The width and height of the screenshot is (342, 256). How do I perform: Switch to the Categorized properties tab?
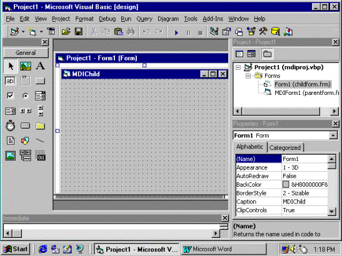coord(285,148)
